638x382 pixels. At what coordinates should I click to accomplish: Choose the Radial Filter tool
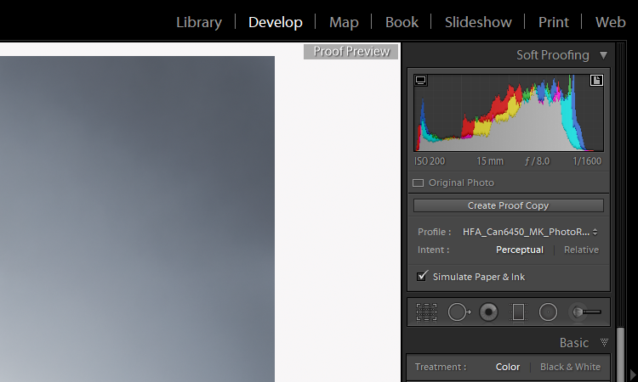[548, 312]
